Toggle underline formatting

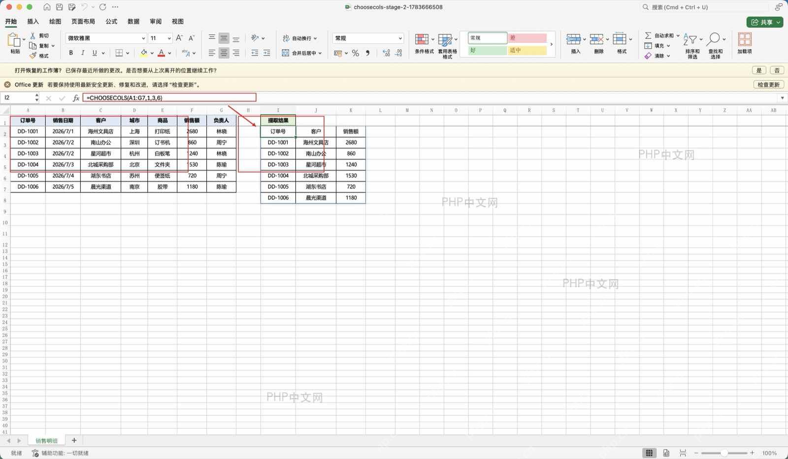[95, 53]
